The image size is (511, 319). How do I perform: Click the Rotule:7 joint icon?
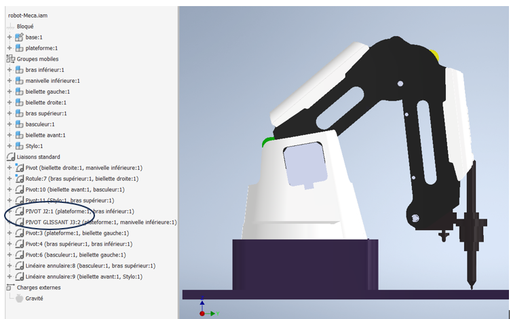pyautogui.click(x=19, y=179)
